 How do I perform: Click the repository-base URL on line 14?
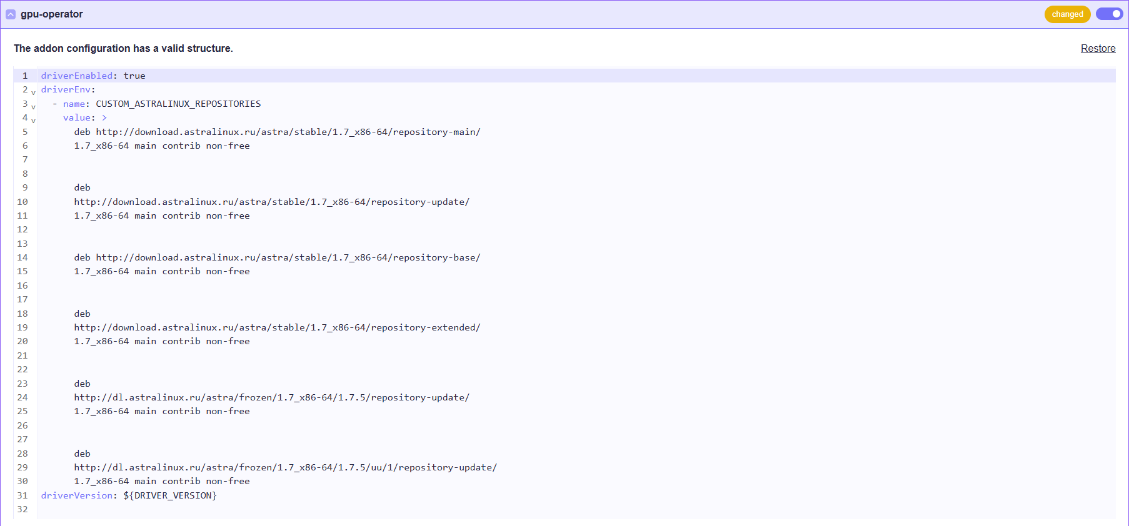coord(288,257)
